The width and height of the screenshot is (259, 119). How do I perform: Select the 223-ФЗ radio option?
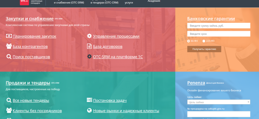click(204, 41)
